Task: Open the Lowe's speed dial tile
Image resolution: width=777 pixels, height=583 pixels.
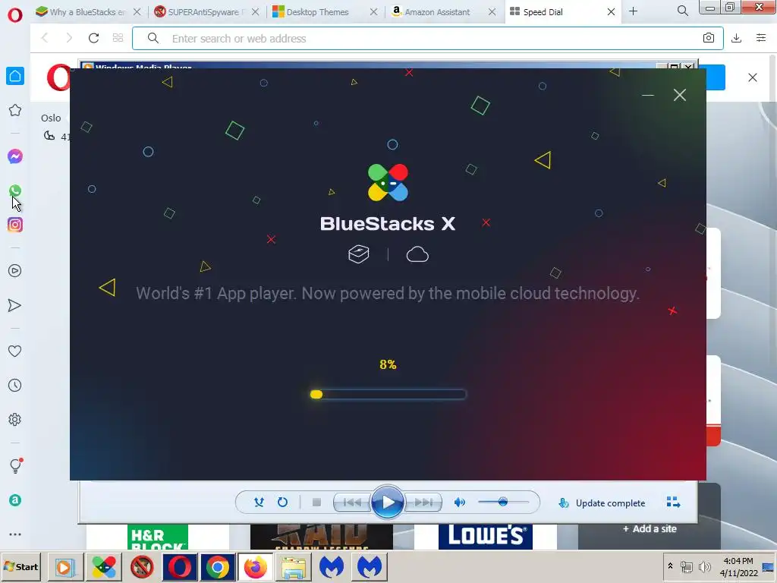Action: pos(485,537)
